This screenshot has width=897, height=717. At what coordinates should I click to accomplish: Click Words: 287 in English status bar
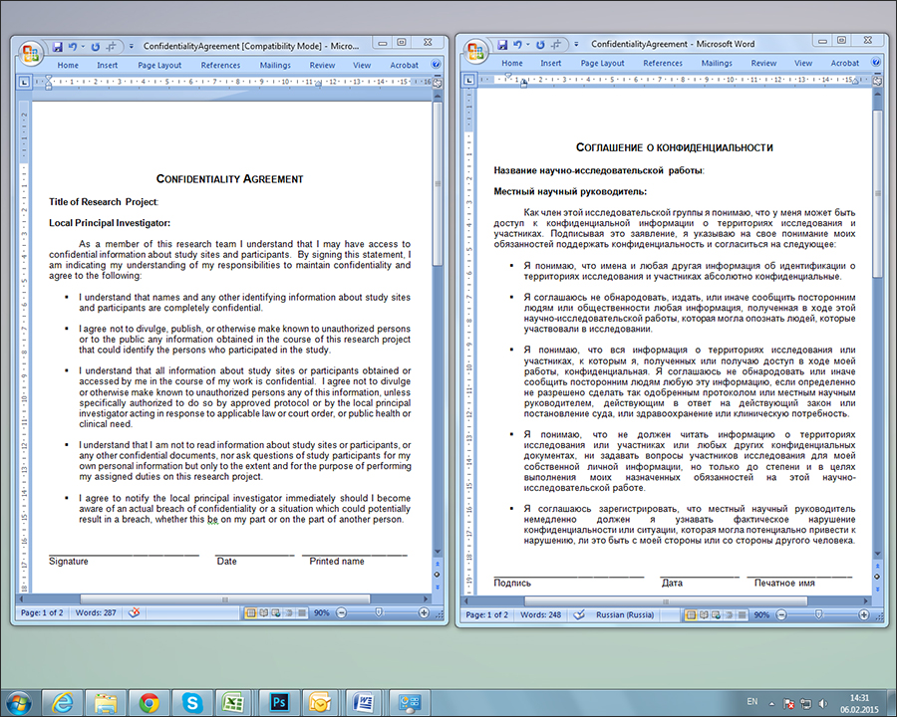pos(96,613)
